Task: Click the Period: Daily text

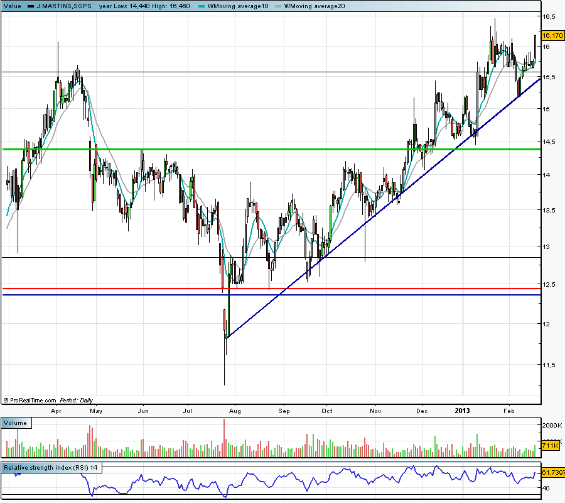Action: (77, 400)
